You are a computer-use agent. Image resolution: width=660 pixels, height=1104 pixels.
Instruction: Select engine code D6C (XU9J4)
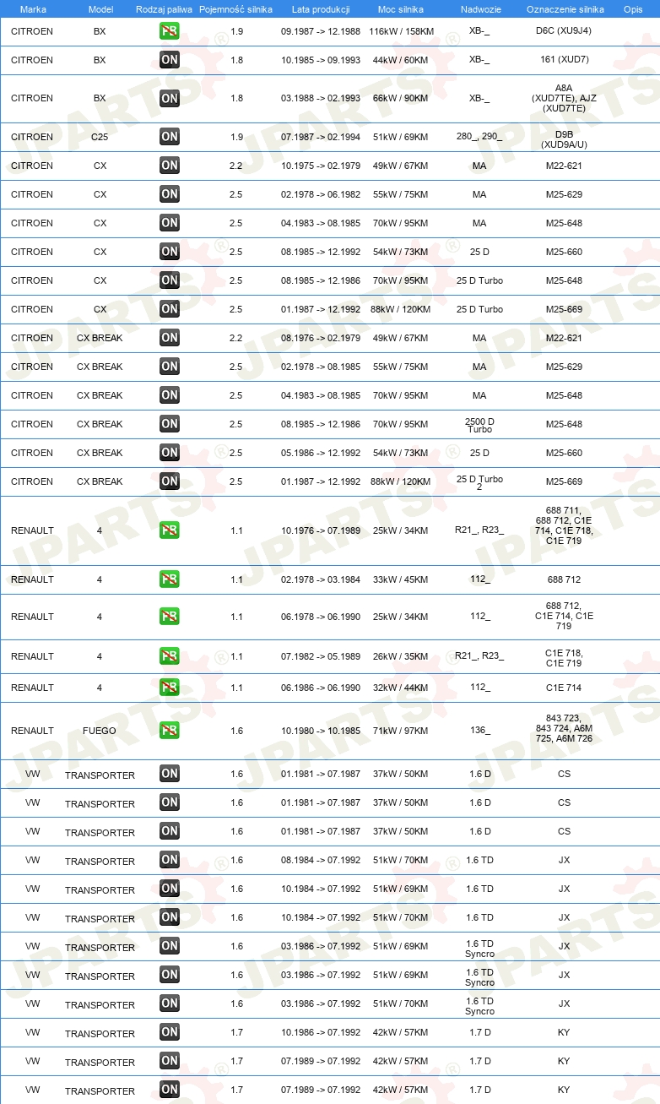(565, 31)
